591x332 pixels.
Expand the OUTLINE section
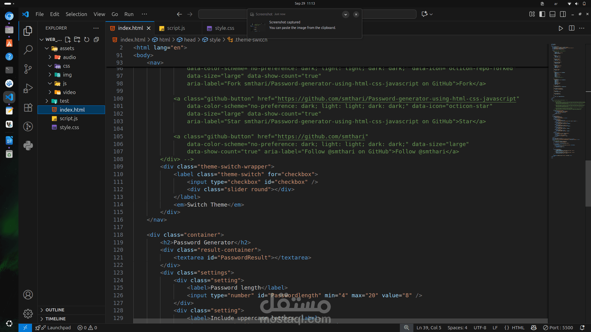[55, 310]
